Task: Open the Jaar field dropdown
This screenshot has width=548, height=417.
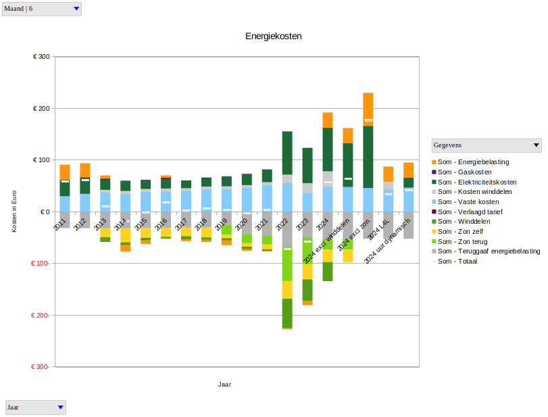Action: (x=36, y=407)
